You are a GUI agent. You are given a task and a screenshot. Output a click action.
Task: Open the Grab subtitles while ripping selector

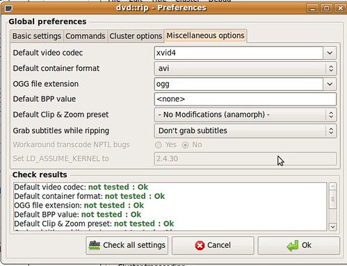pos(245,131)
